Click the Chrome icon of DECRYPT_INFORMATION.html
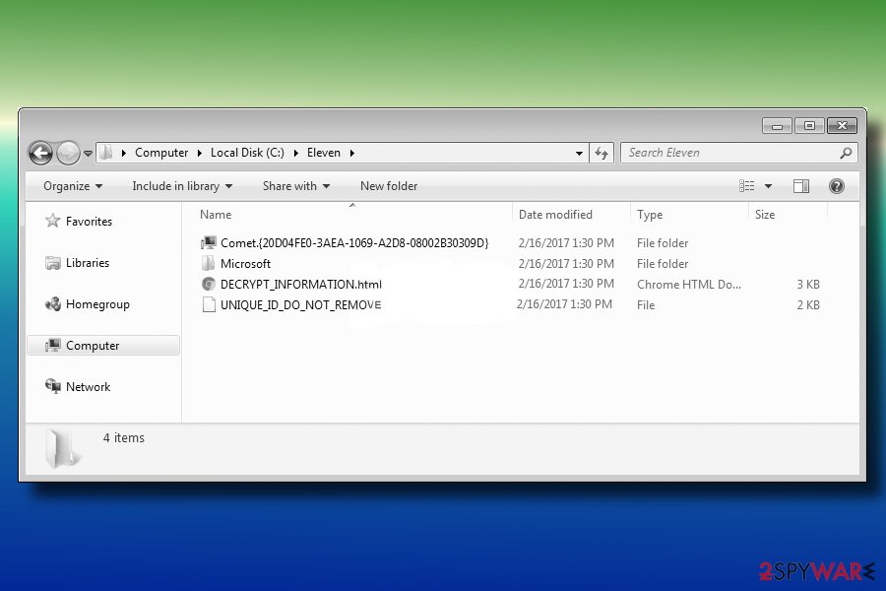The image size is (886, 591). click(x=209, y=285)
